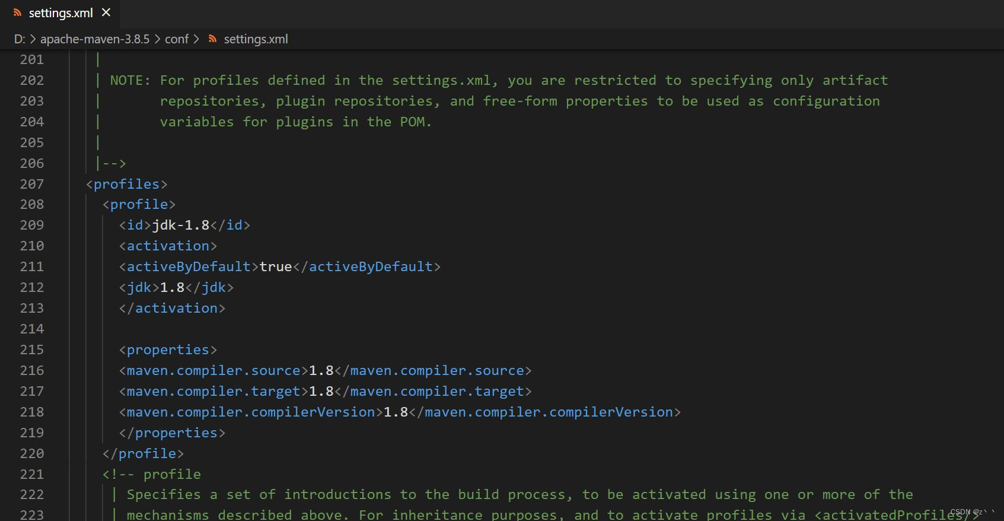Click the closing activeByDefault tag
Image resolution: width=1004 pixels, height=521 pixels.
click(x=366, y=266)
